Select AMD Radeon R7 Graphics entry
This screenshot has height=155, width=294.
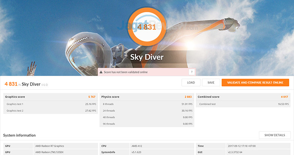click(x=50, y=146)
